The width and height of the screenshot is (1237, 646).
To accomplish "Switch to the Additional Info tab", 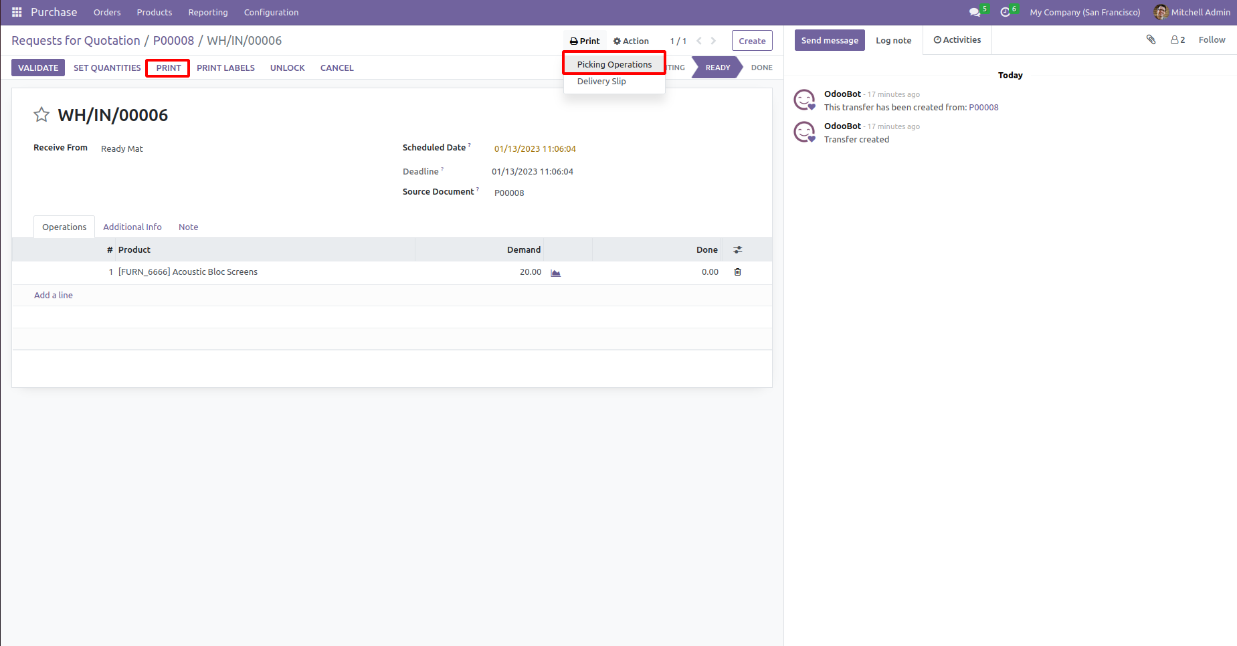I will click(x=132, y=227).
